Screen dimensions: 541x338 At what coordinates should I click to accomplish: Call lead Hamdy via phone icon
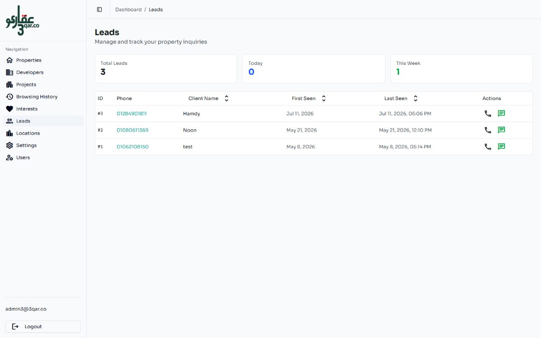[488, 114]
